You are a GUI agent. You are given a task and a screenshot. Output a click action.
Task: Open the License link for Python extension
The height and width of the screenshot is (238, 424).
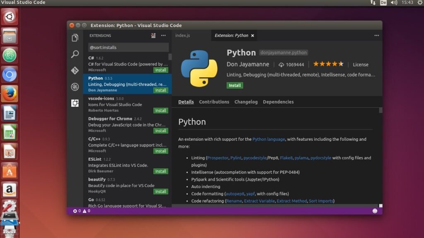361,64
